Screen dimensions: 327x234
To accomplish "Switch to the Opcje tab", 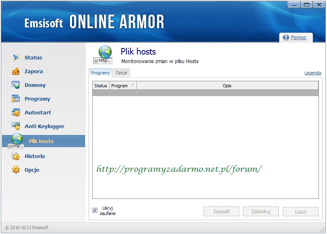I will point(121,73).
